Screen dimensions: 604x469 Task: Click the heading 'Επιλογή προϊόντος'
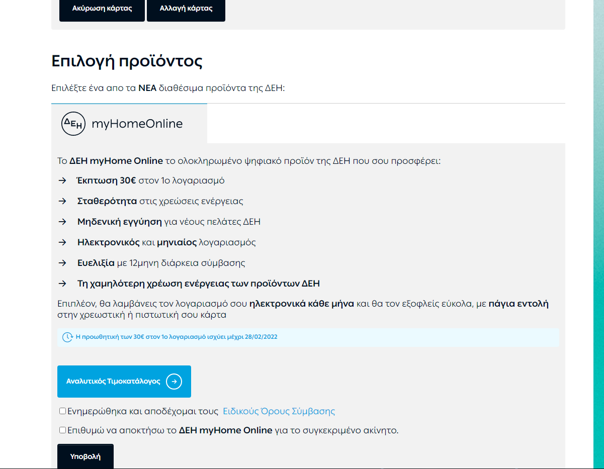[127, 62]
